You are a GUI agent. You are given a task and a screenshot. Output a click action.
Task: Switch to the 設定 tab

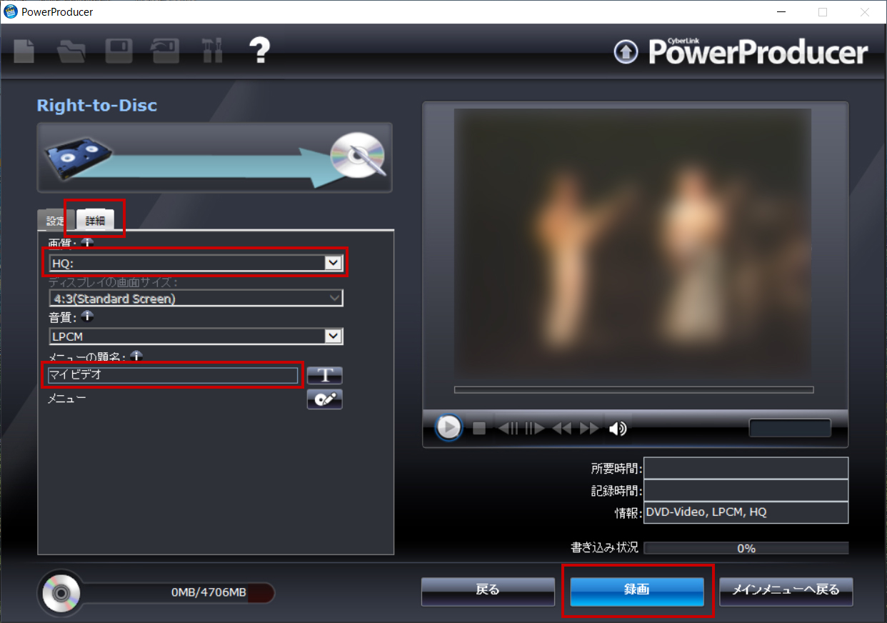coord(56,221)
